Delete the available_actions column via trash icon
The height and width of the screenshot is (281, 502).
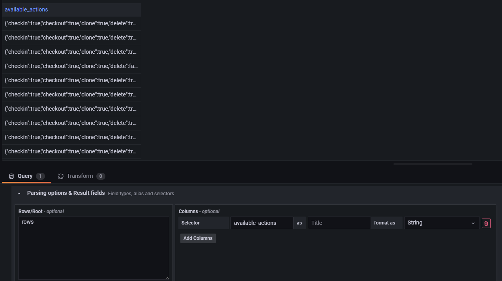[486, 223]
